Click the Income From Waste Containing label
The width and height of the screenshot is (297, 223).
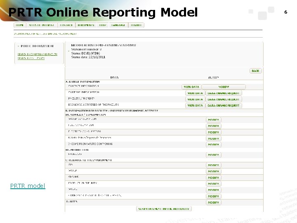90,144
